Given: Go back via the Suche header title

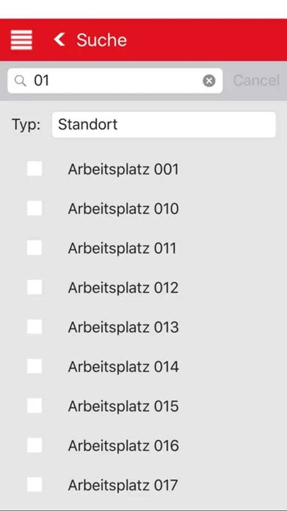Looking at the screenshot, I should (101, 40).
